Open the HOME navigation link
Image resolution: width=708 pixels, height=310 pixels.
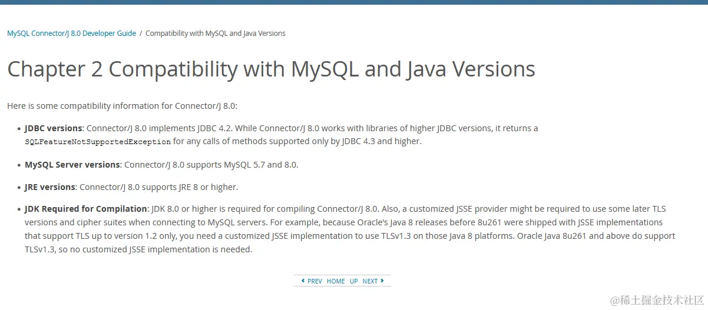pyautogui.click(x=336, y=281)
